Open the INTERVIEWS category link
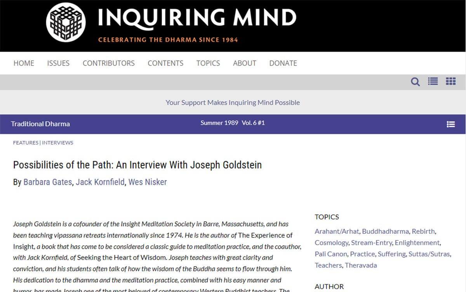Image resolution: width=466 pixels, height=292 pixels. click(57, 143)
